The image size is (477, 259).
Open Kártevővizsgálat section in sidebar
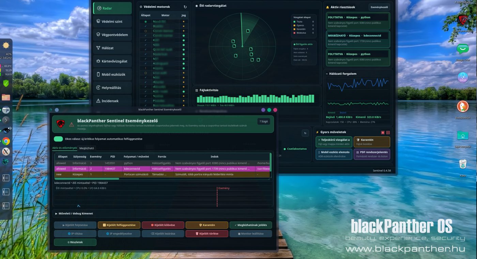tap(112, 61)
